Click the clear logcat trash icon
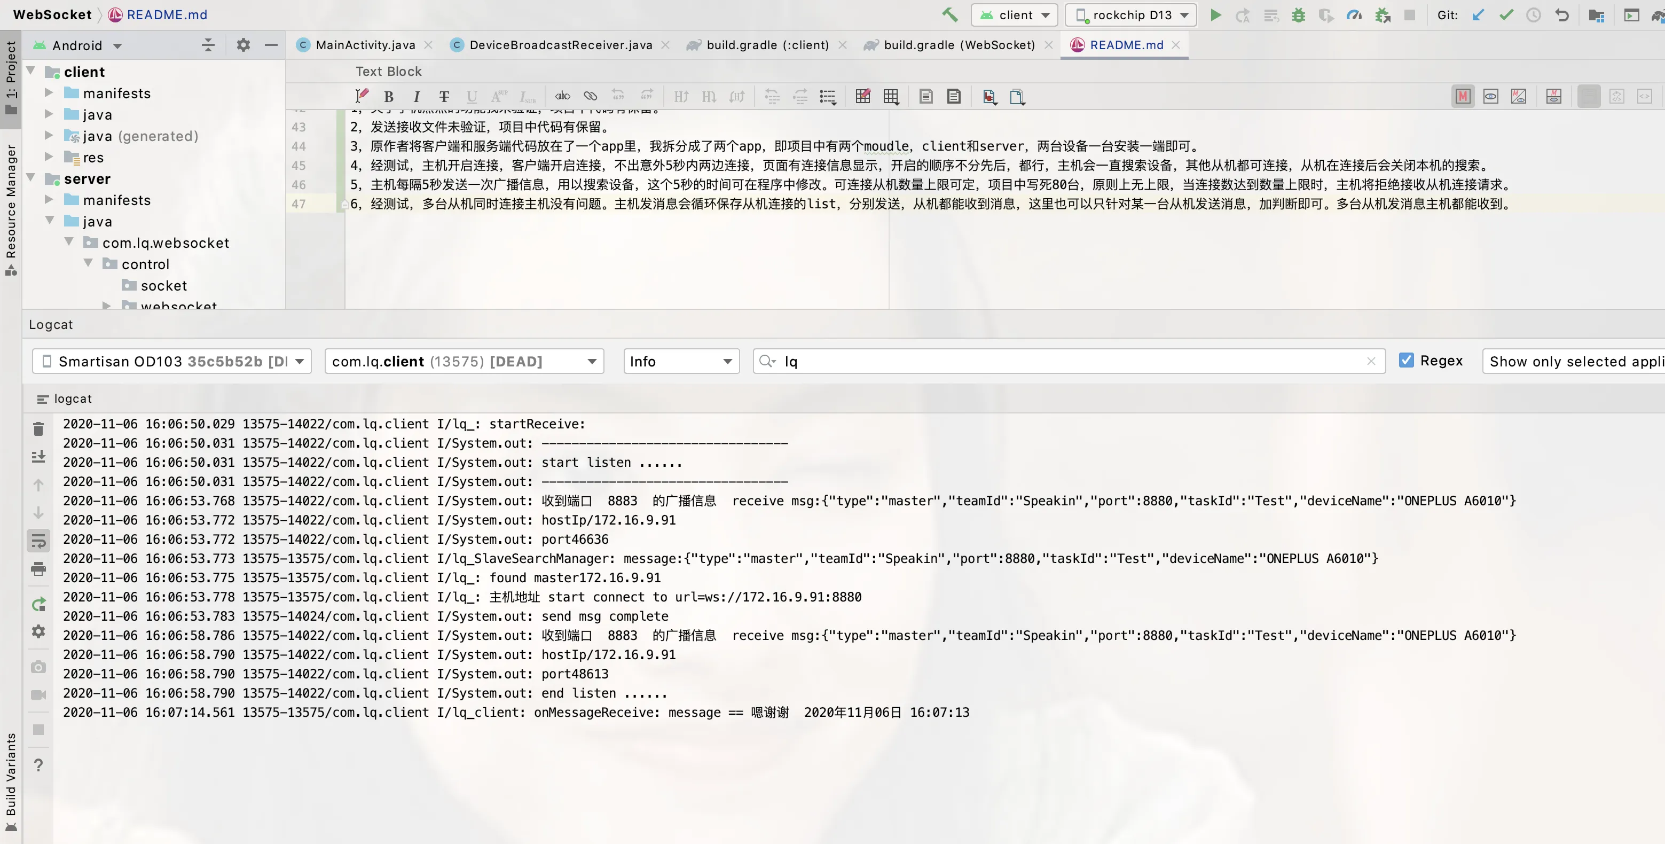Screen dimensions: 1665x844 pos(38,429)
